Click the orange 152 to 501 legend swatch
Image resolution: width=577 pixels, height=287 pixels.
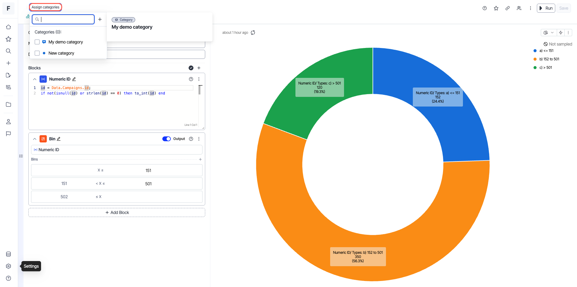535,59
